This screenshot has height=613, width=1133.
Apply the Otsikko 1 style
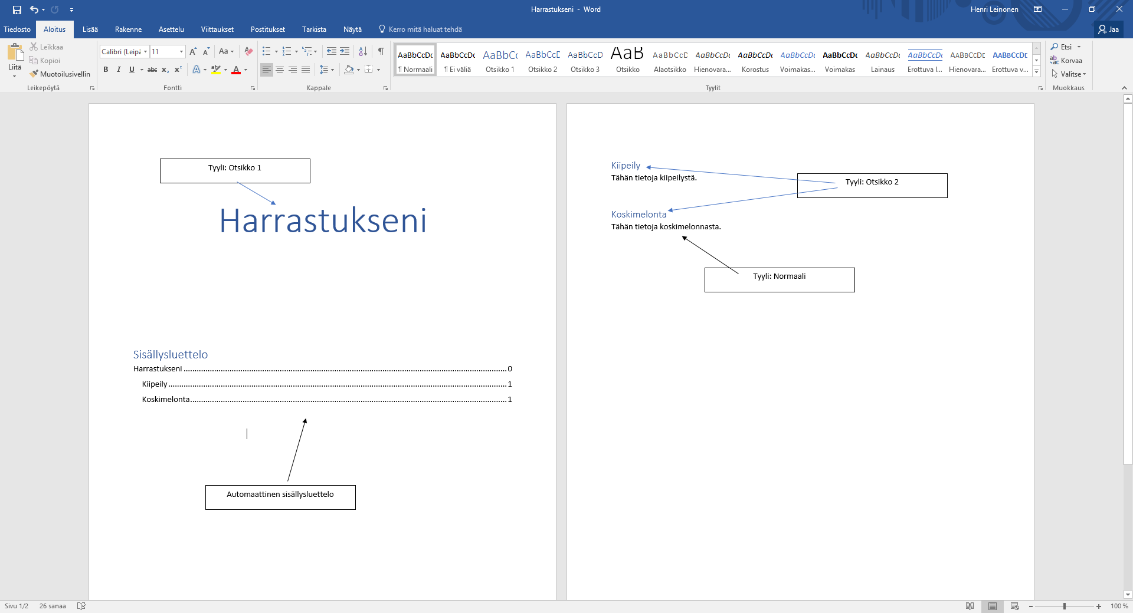click(500, 61)
